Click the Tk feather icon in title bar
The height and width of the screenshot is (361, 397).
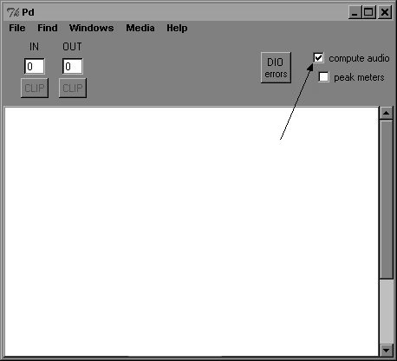13,12
